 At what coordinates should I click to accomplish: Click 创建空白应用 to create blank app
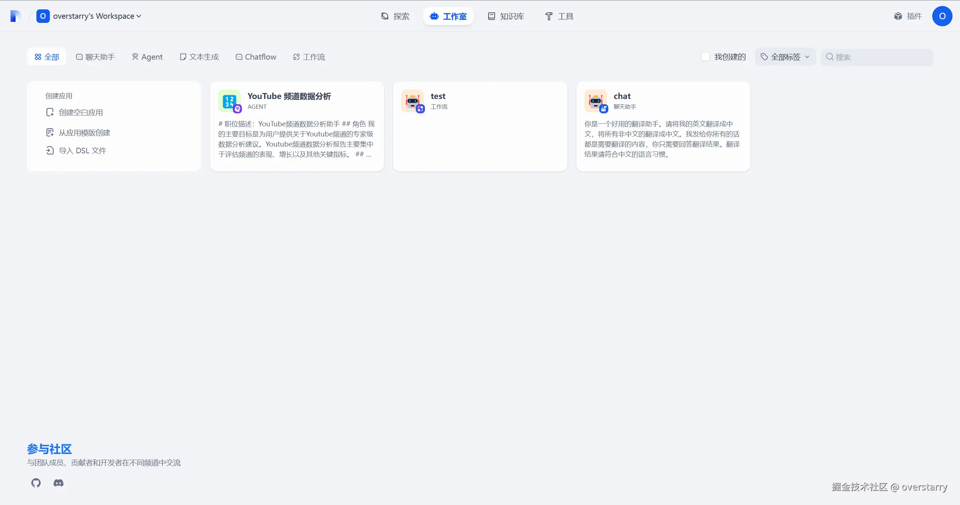pyautogui.click(x=81, y=112)
